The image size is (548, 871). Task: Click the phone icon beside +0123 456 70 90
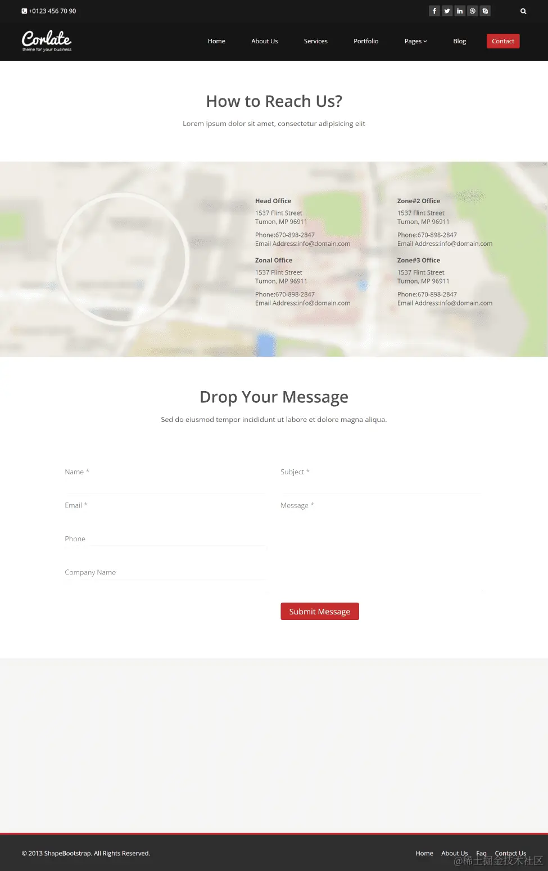(x=24, y=11)
